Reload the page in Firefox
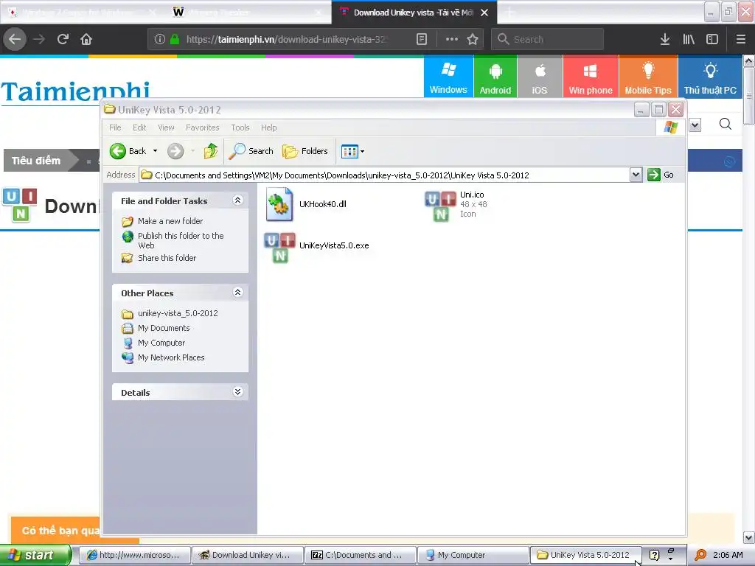 (63, 39)
